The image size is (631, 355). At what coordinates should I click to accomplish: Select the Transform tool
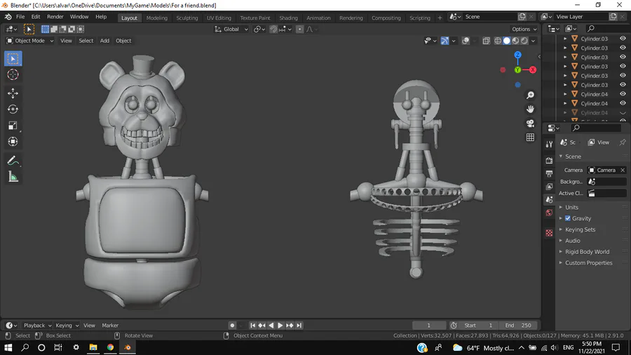pos(13,141)
